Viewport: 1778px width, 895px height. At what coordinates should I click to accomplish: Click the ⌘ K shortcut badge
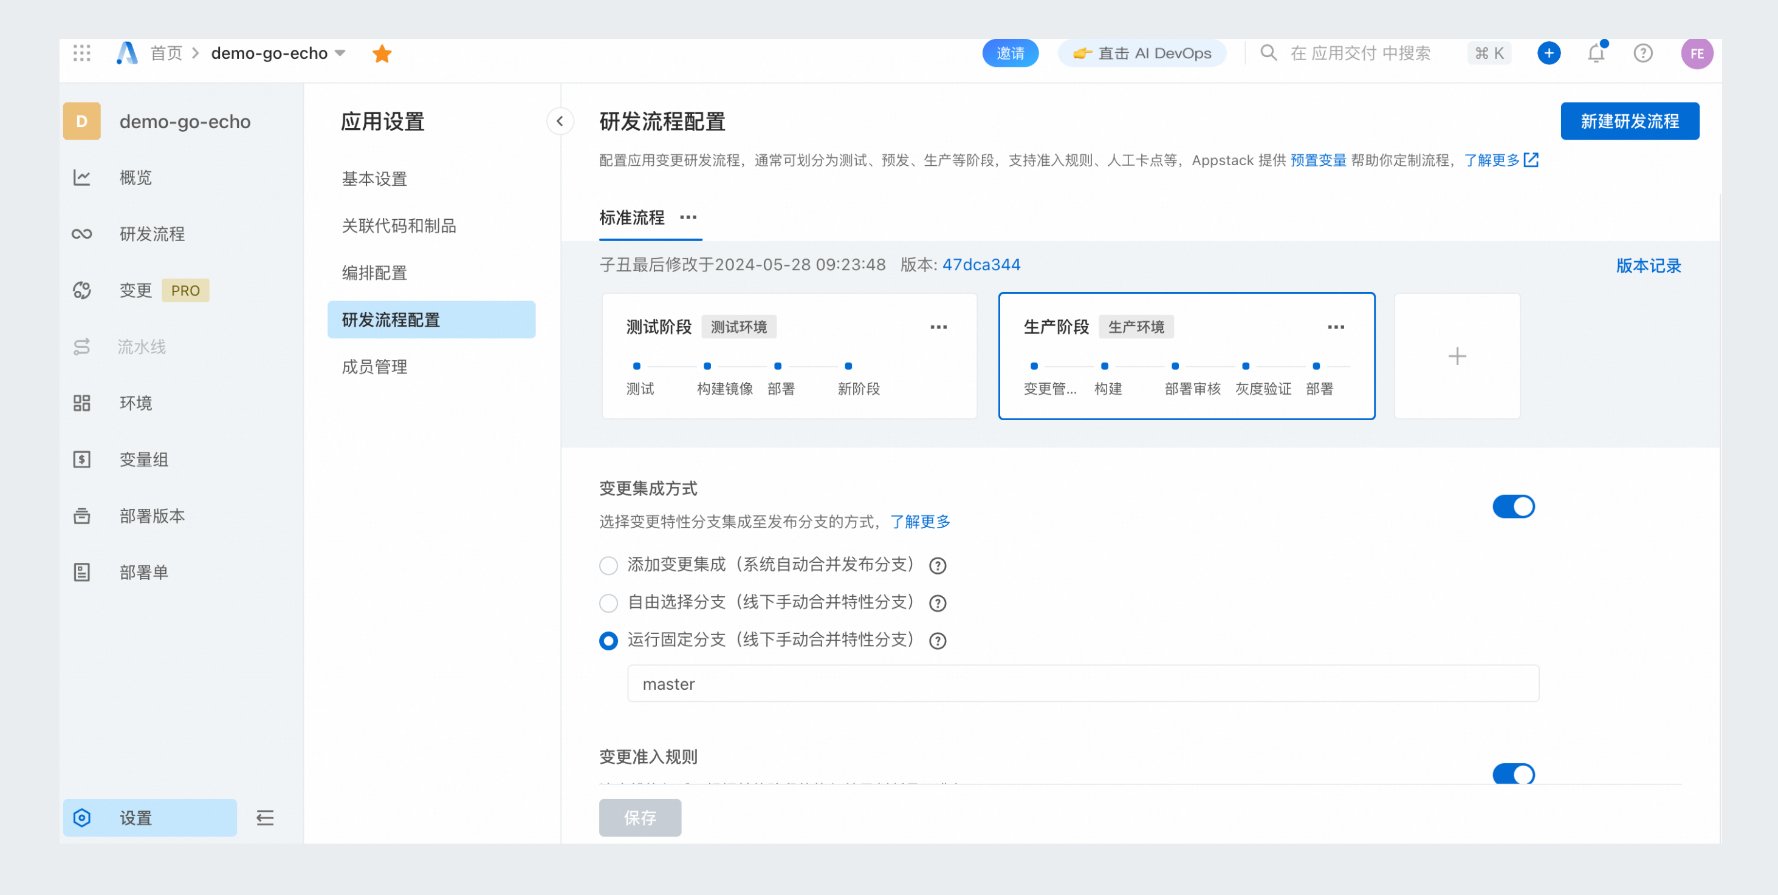pyautogui.click(x=1489, y=53)
